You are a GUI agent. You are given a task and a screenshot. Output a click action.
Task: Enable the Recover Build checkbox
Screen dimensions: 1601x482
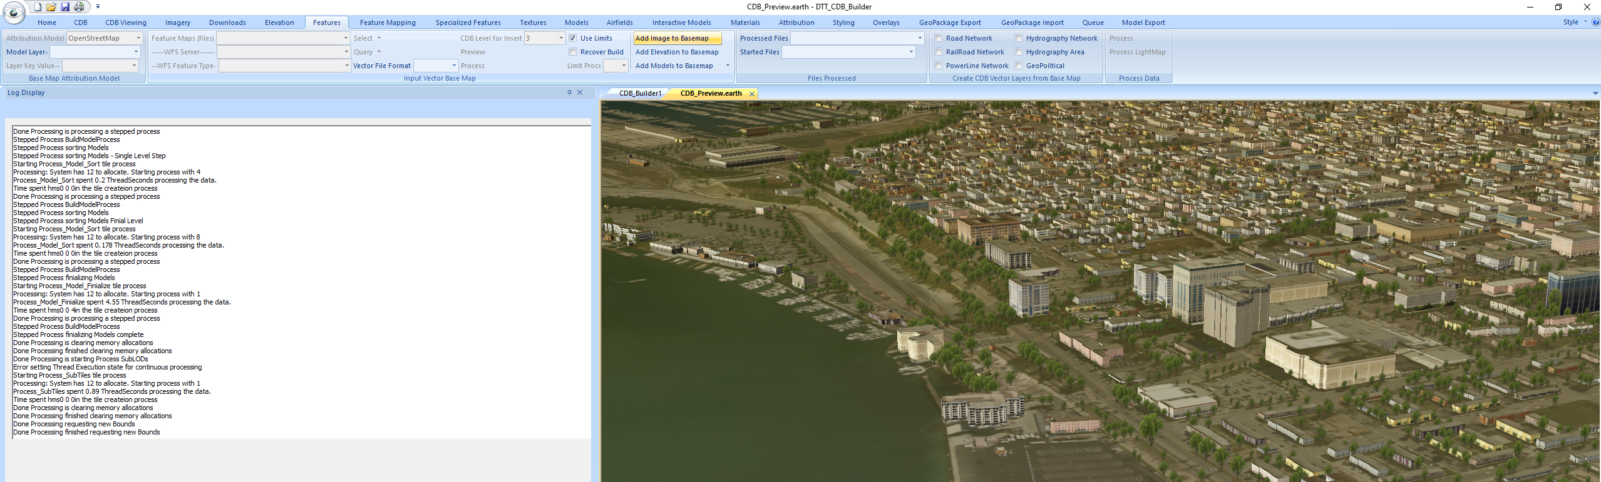572,52
